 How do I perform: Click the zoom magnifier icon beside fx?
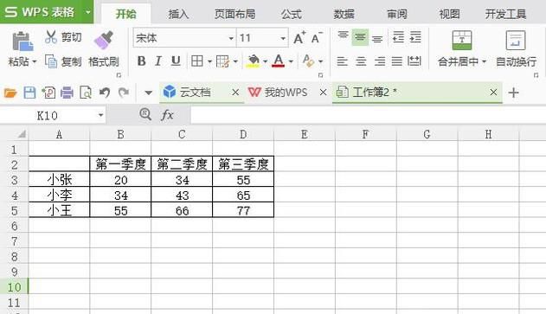tap(145, 114)
